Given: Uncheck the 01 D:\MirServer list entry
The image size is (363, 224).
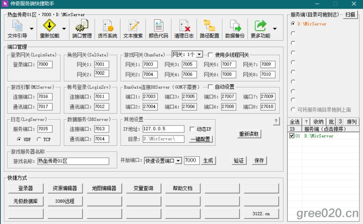Looking at the screenshot, I should point(292,136).
